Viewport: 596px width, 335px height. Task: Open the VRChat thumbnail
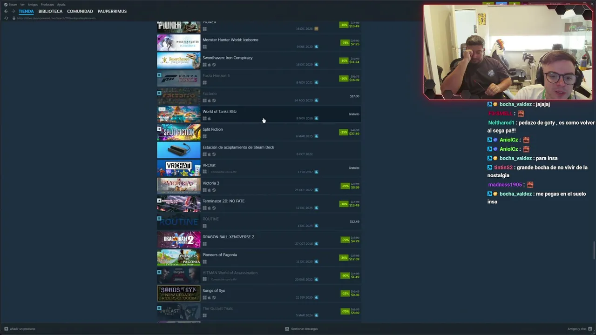[179, 168]
